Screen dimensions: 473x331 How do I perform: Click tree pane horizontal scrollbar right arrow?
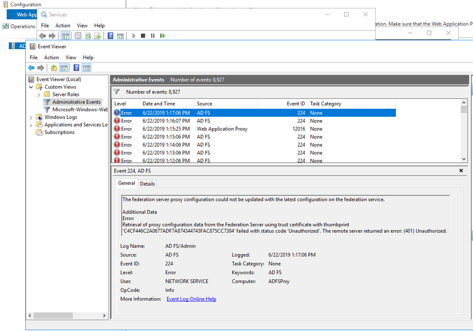coord(104,316)
